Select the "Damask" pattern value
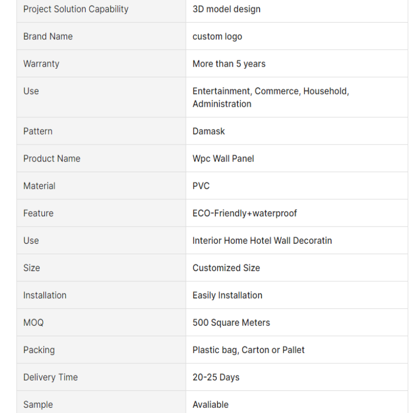413x413 pixels. click(209, 131)
